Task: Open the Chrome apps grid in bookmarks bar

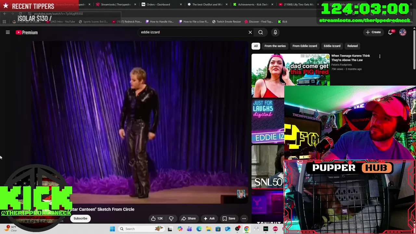Action: click(4, 21)
